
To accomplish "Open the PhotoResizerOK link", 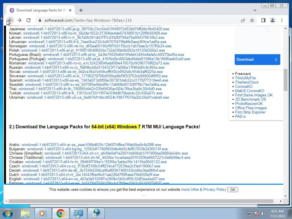I will (249, 104).
